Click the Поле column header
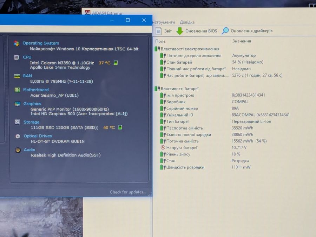This screenshot has height=237, width=316. click(160, 41)
